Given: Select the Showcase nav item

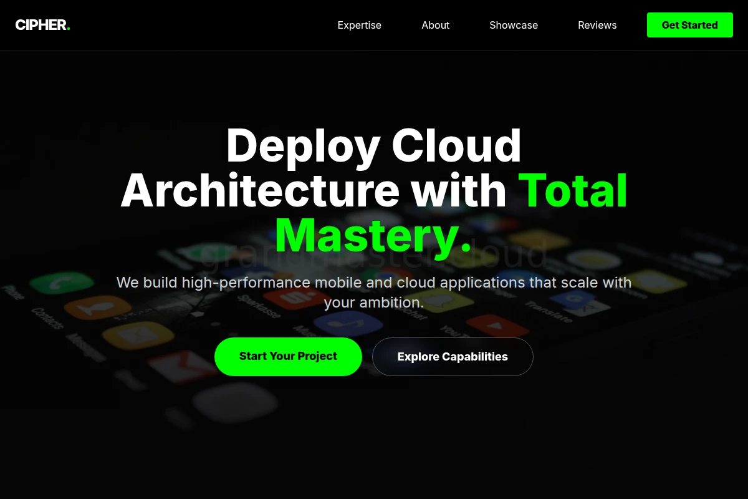Looking at the screenshot, I should click(x=514, y=25).
